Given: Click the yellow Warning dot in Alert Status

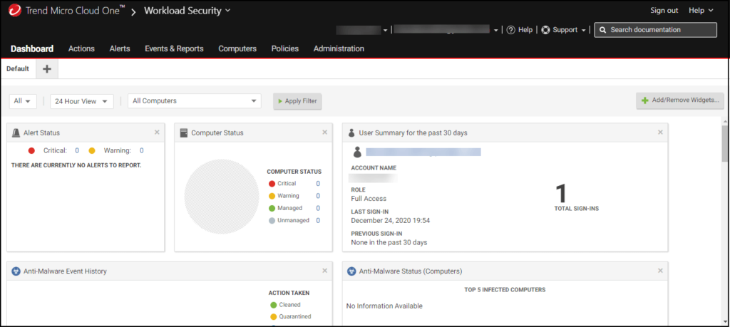Looking at the screenshot, I should coord(92,151).
